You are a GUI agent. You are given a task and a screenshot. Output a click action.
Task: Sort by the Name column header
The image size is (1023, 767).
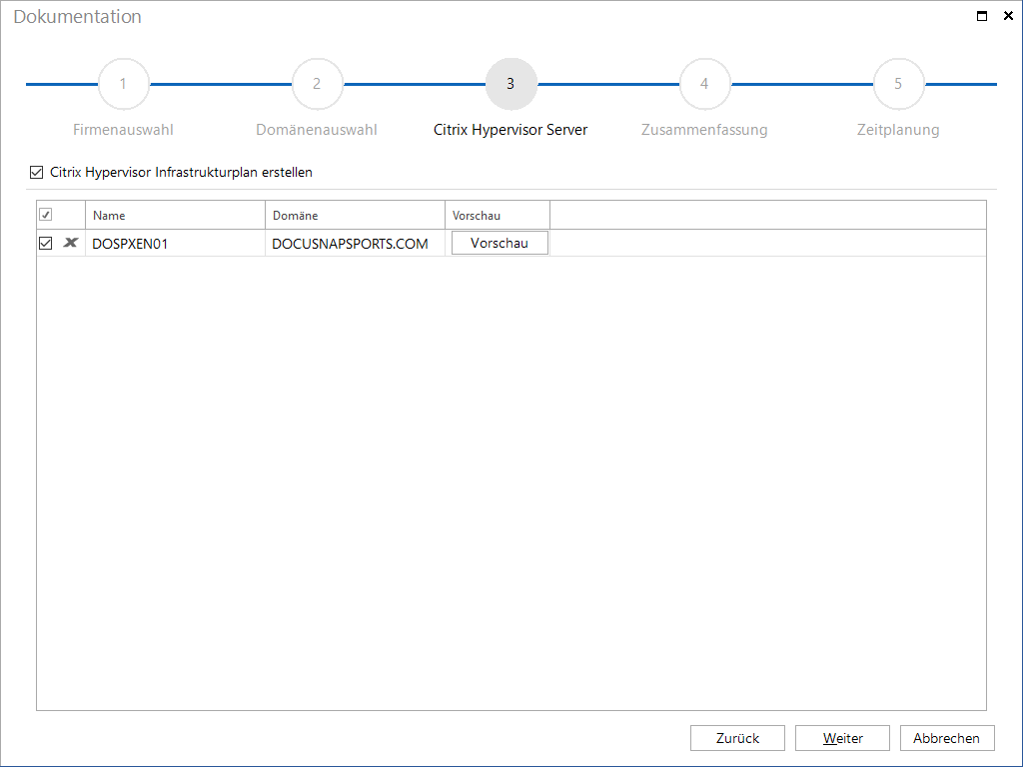pyautogui.click(x=175, y=215)
